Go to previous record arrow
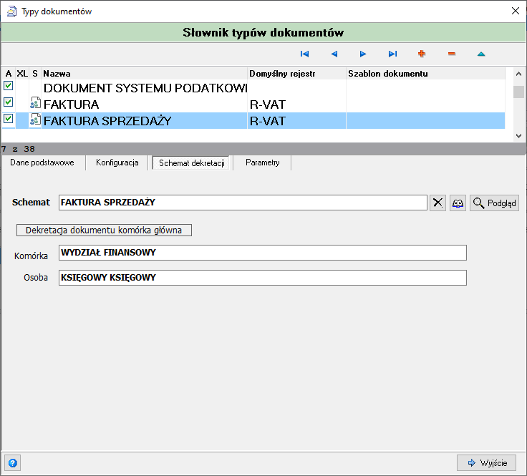Image resolution: width=527 pixels, height=476 pixels. pyautogui.click(x=334, y=54)
